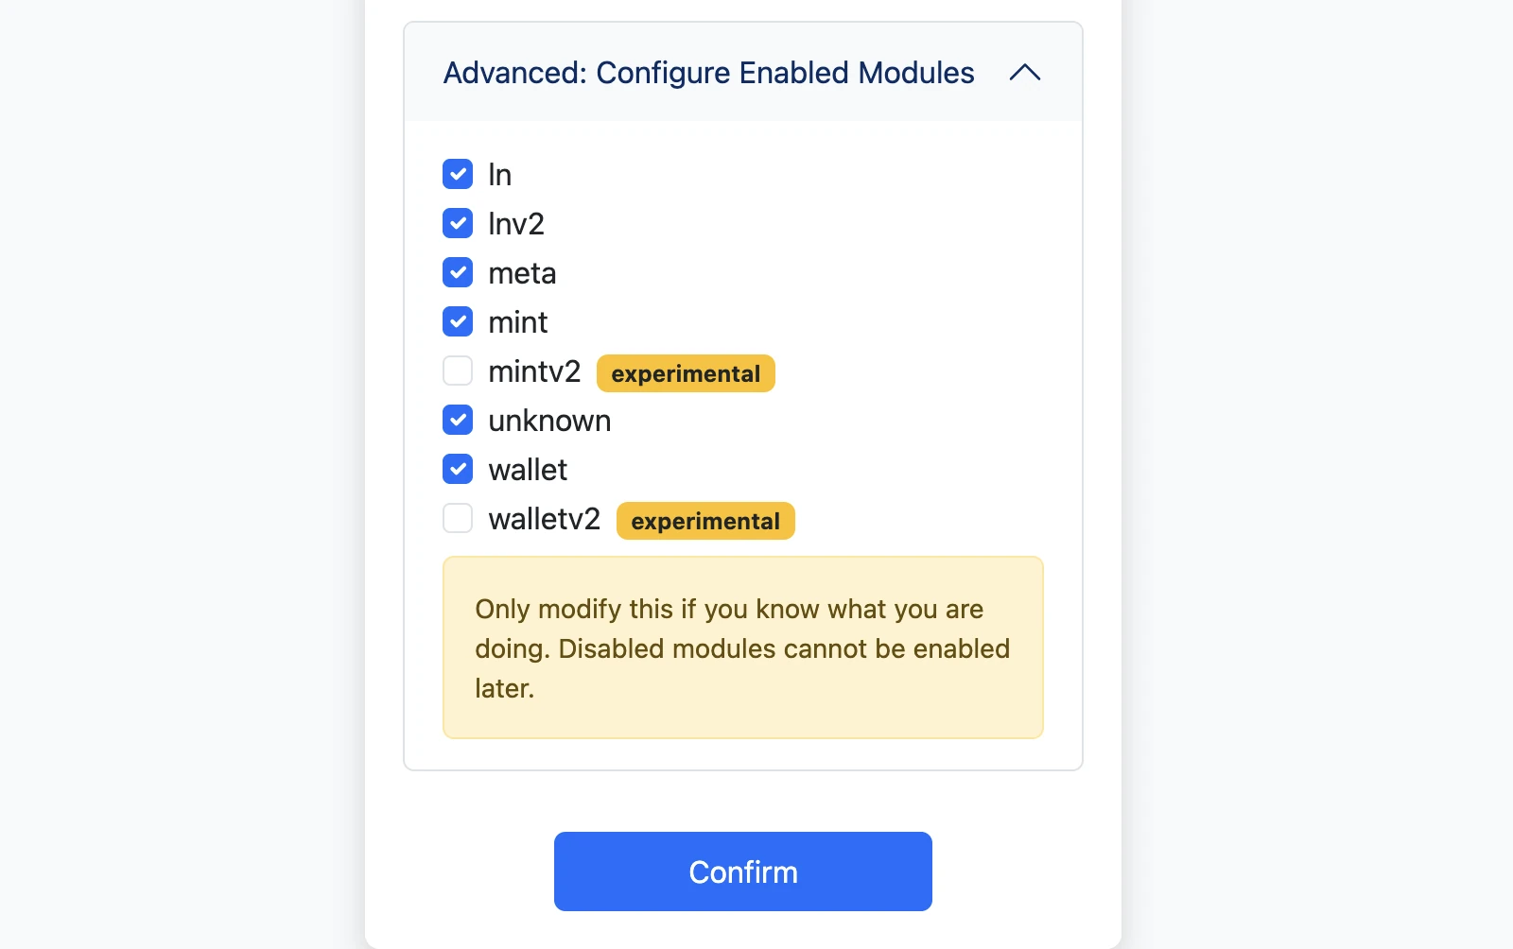Uncheck the mint module
Screen dimensions: 1513x949
[458, 321]
